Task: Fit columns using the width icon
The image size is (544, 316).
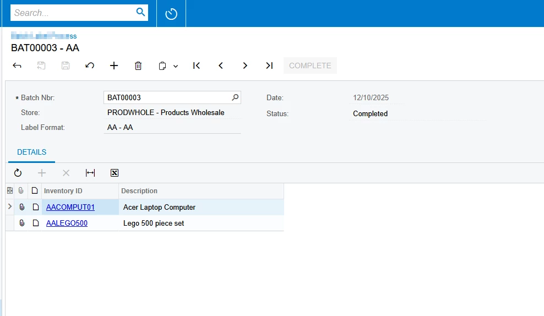Action: (90, 173)
